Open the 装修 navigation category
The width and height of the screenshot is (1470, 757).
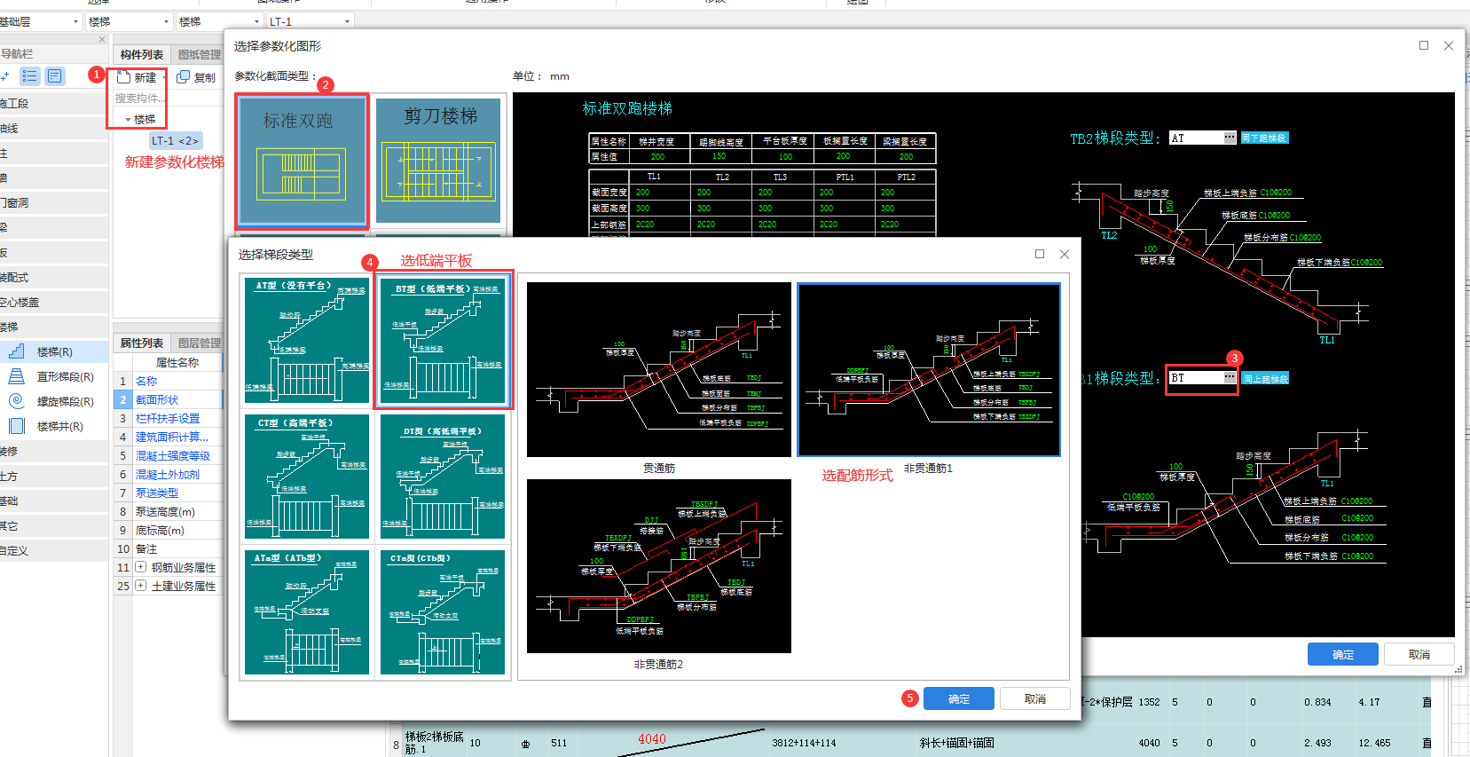click(53, 452)
